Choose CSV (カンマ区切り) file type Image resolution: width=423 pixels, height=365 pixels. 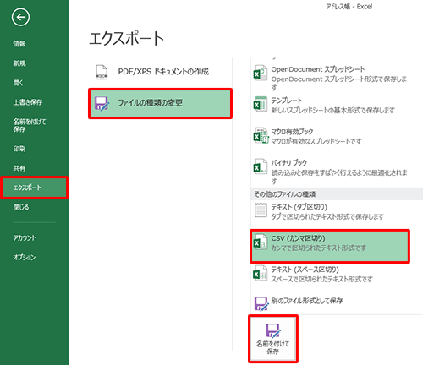pyautogui.click(x=330, y=246)
